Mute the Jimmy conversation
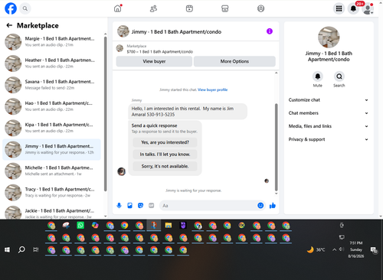This screenshot has height=280, width=383. 318,77
